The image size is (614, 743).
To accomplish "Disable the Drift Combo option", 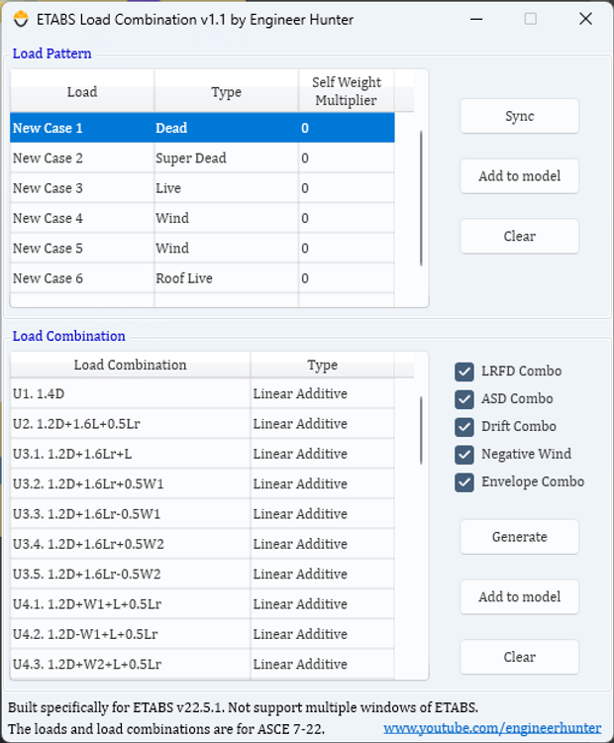I will tap(464, 427).
